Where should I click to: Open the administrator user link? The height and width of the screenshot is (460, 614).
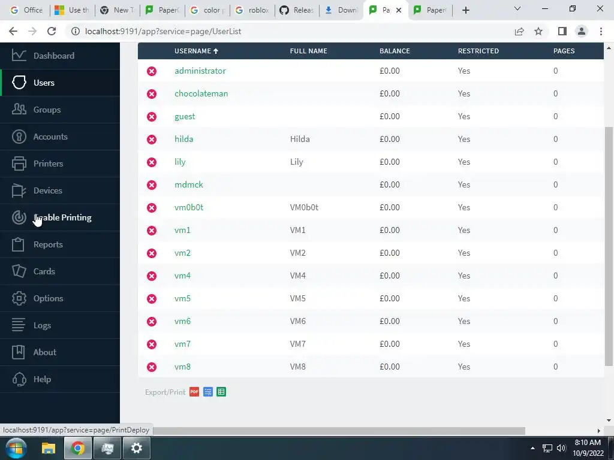(x=200, y=71)
